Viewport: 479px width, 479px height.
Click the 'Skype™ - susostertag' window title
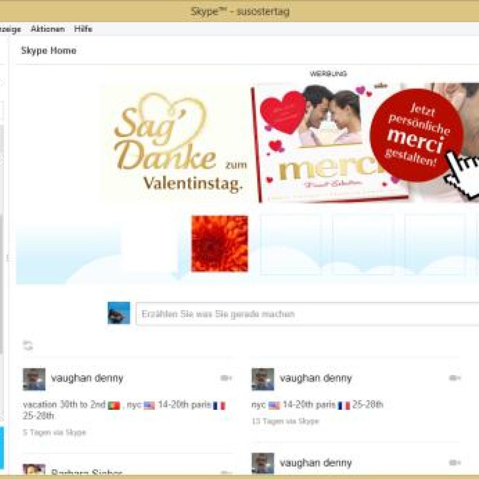pyautogui.click(x=240, y=11)
